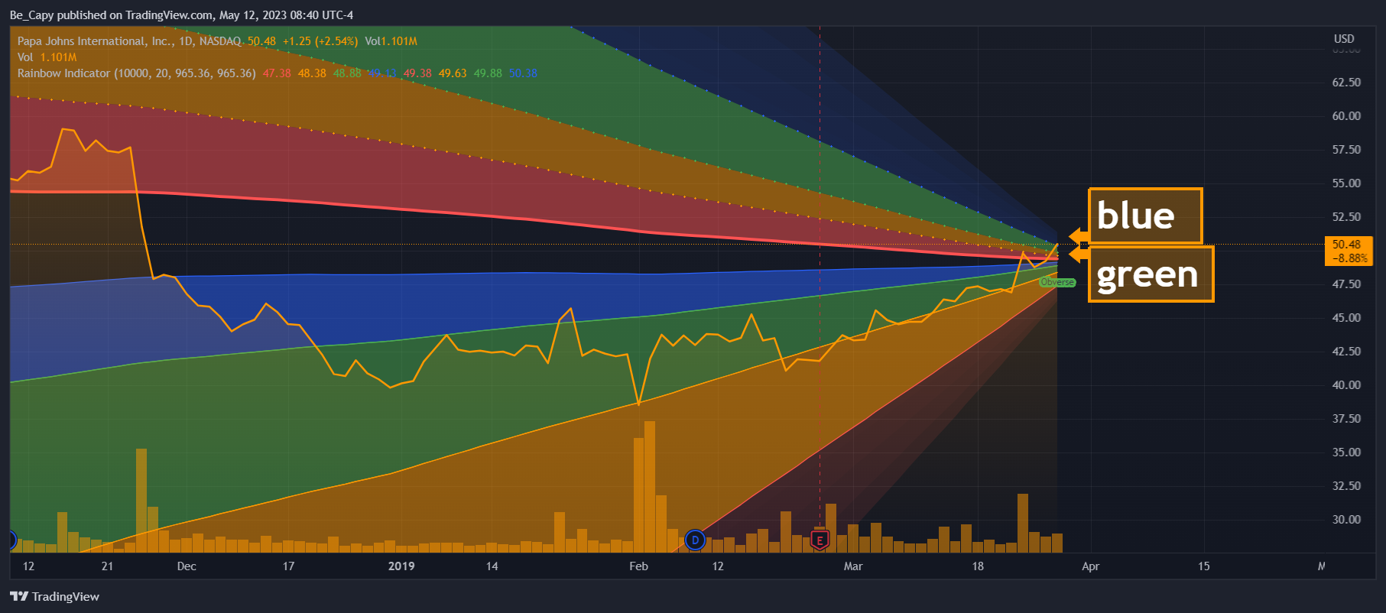Screen dimensions: 1386x613
Task: Click the '2019' date axis label
Action: (x=401, y=566)
